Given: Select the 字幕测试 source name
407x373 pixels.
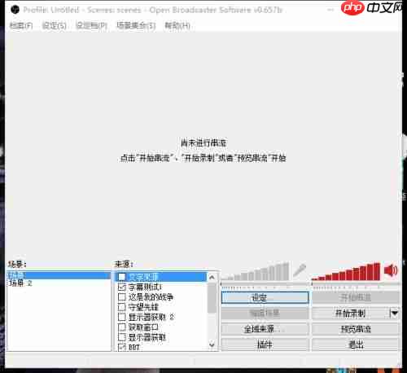Looking at the screenshot, I should click(x=145, y=287).
